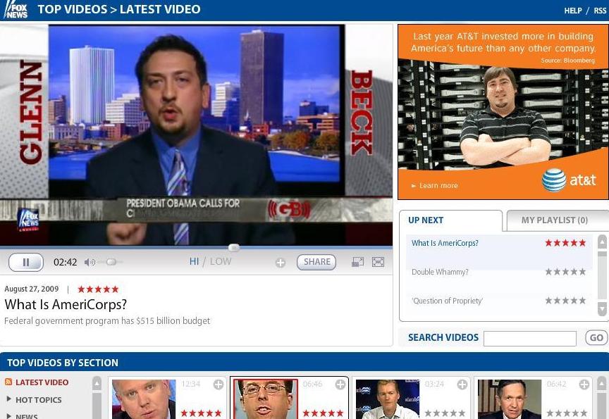Click the Search Videos text field
The height and width of the screenshot is (419, 609).
pyautogui.click(x=529, y=338)
